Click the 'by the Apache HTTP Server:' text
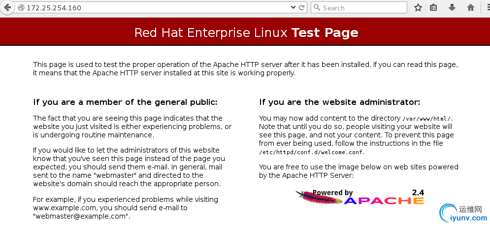Viewport: 490px width, 226px height. [306, 175]
